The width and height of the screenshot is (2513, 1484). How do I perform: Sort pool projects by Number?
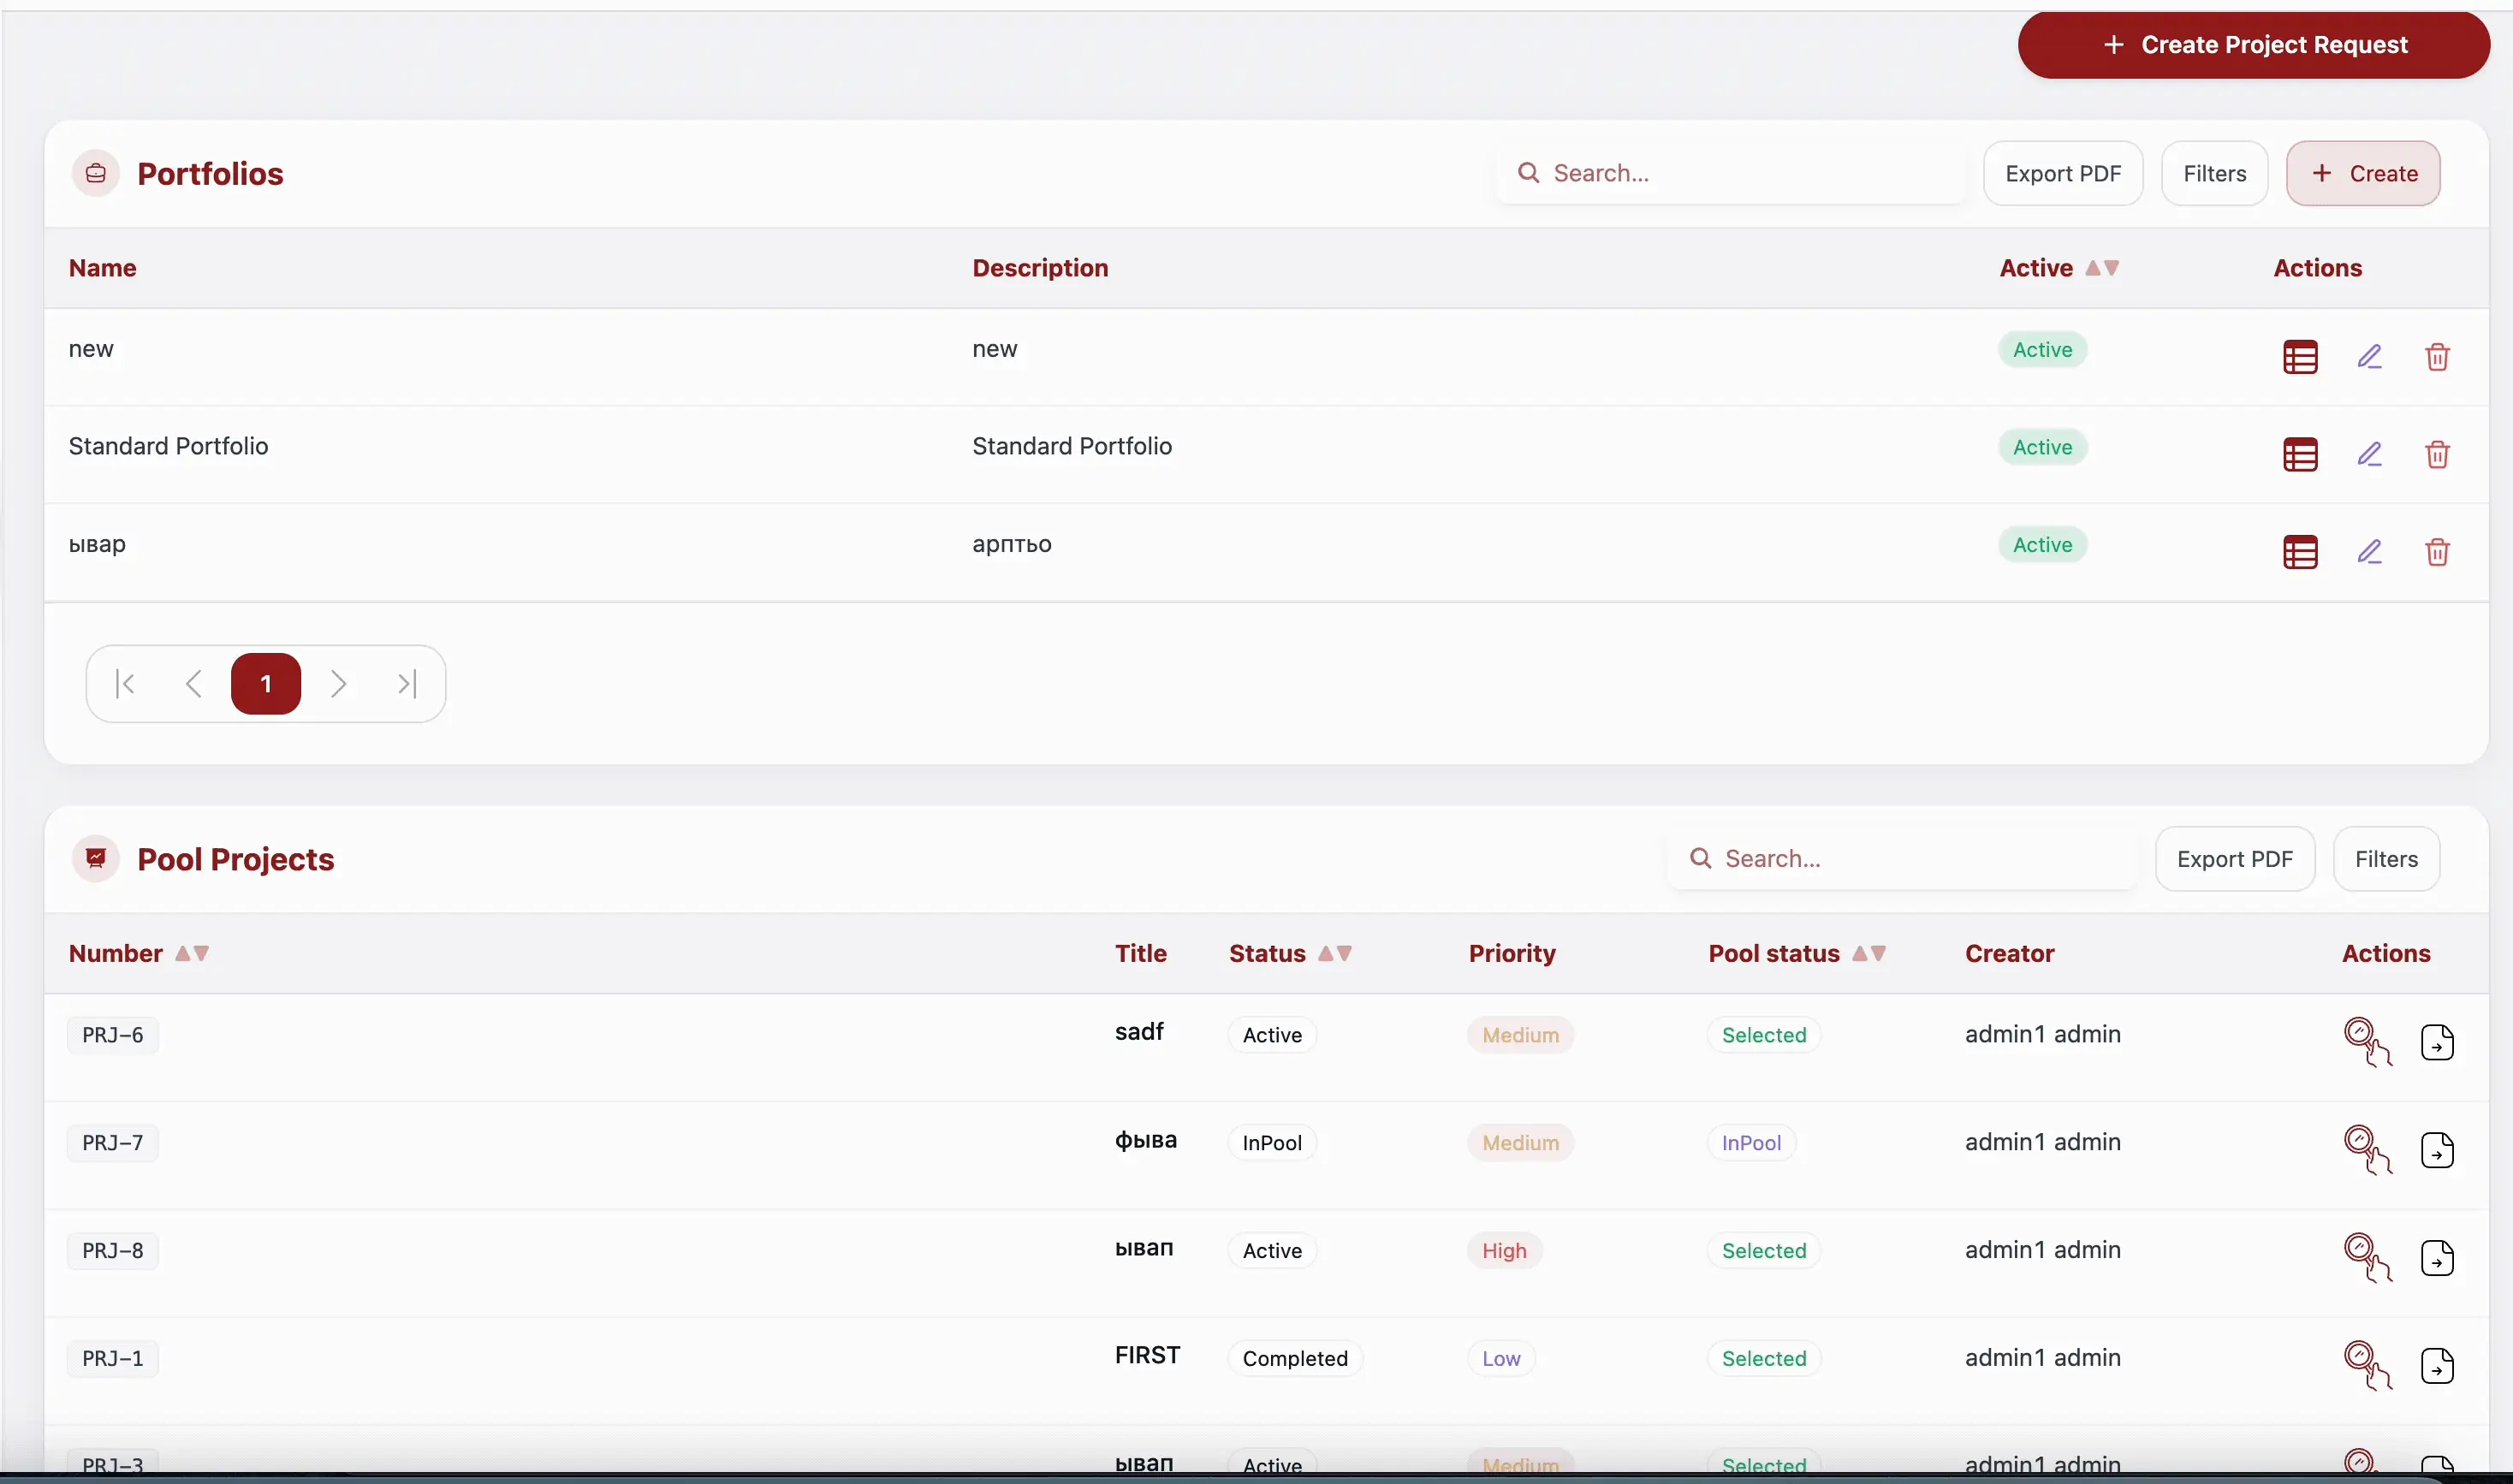pos(191,953)
